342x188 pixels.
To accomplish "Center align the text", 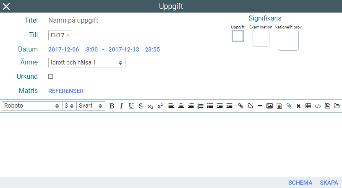I will [181, 106].
